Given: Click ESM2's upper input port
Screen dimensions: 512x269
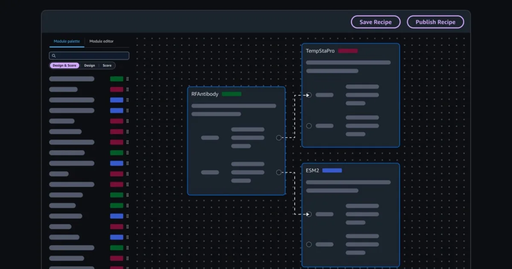Looking at the screenshot, I should (x=309, y=214).
